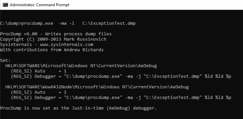Click the "C:\ExceptionTest.dmp" argument on the command line

[x=109, y=23]
